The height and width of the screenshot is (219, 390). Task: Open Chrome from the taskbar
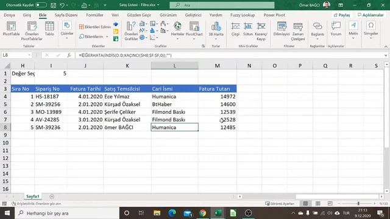click(203, 213)
